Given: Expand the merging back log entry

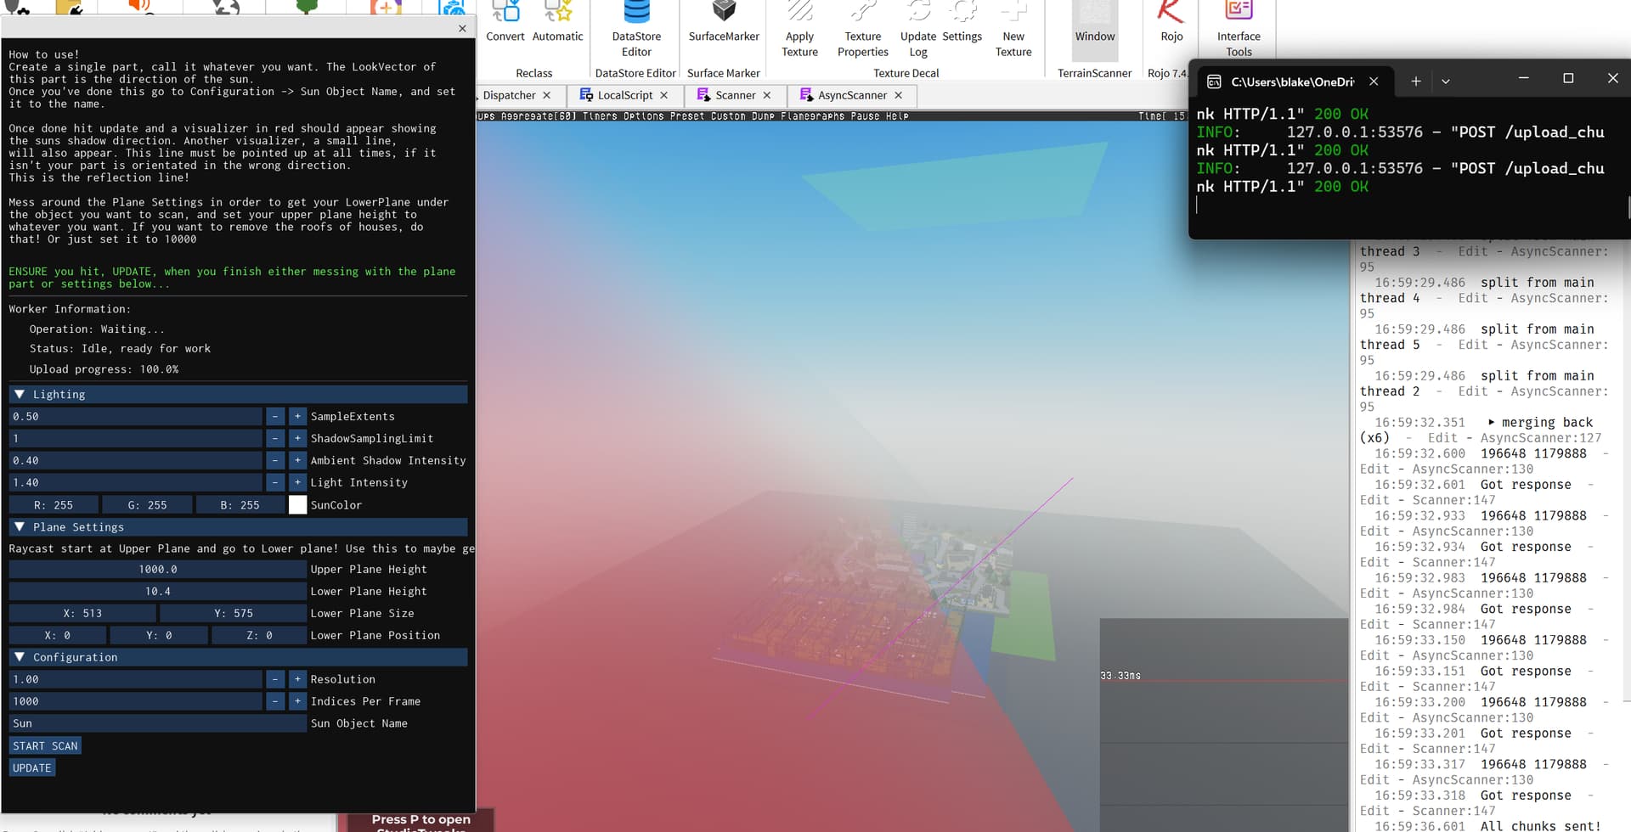Looking at the screenshot, I should 1491,422.
